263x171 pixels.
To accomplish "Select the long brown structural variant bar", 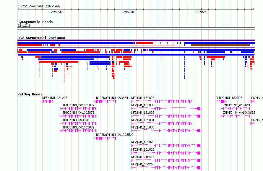I will coord(220,45).
